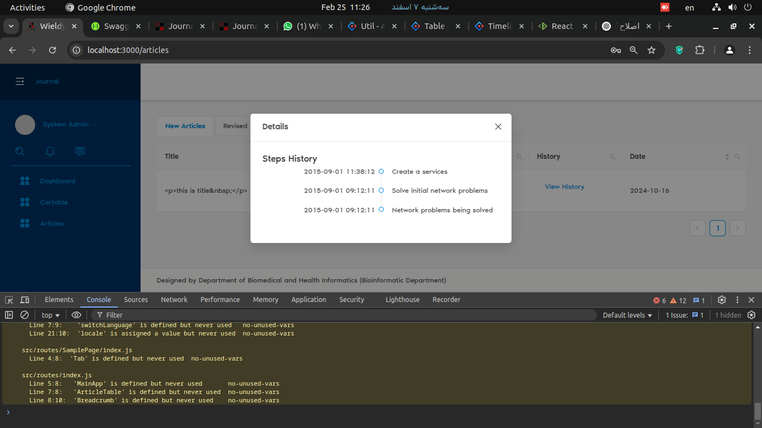Image resolution: width=762 pixels, height=428 pixels.
Task: Open the DevTools settings gear
Action: pos(721,300)
